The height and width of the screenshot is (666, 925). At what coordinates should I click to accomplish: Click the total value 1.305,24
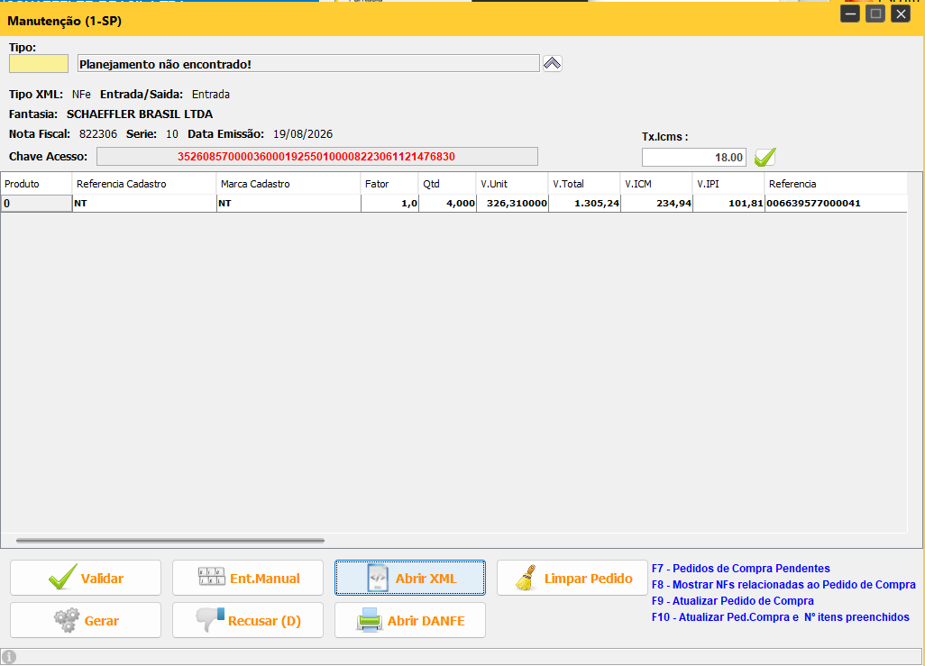(584, 204)
